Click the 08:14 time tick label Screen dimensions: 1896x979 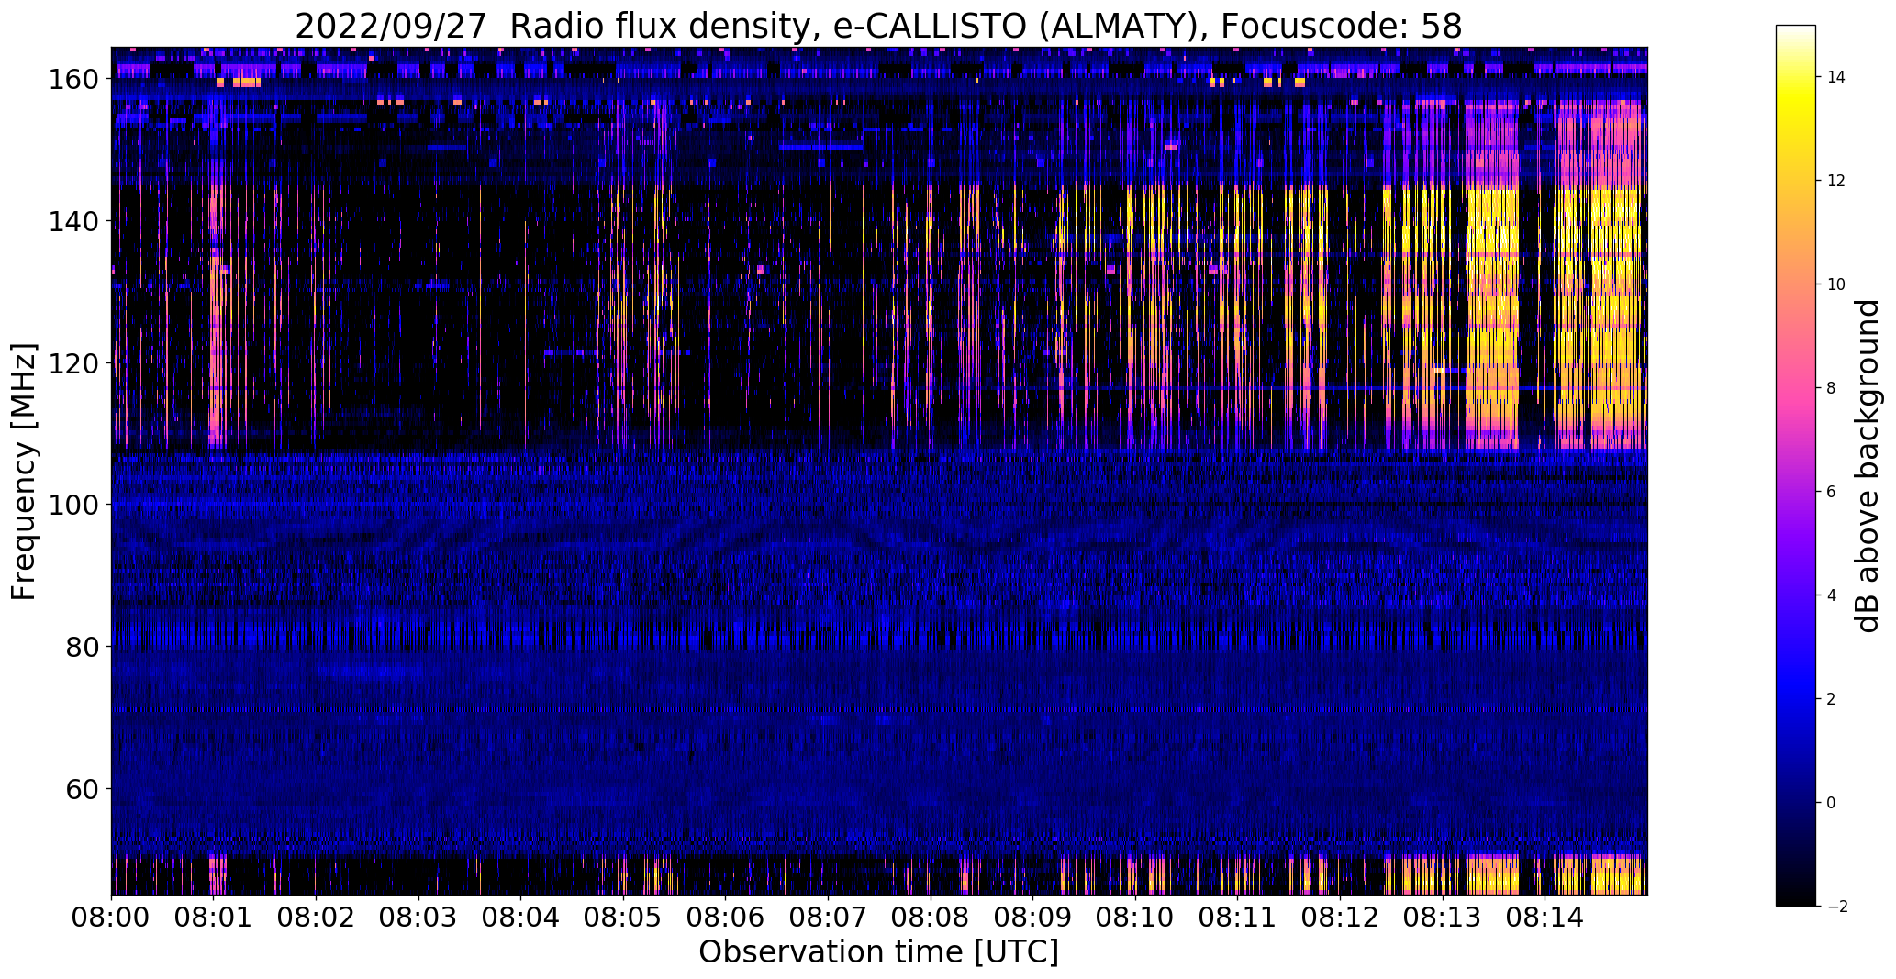pos(1545,918)
